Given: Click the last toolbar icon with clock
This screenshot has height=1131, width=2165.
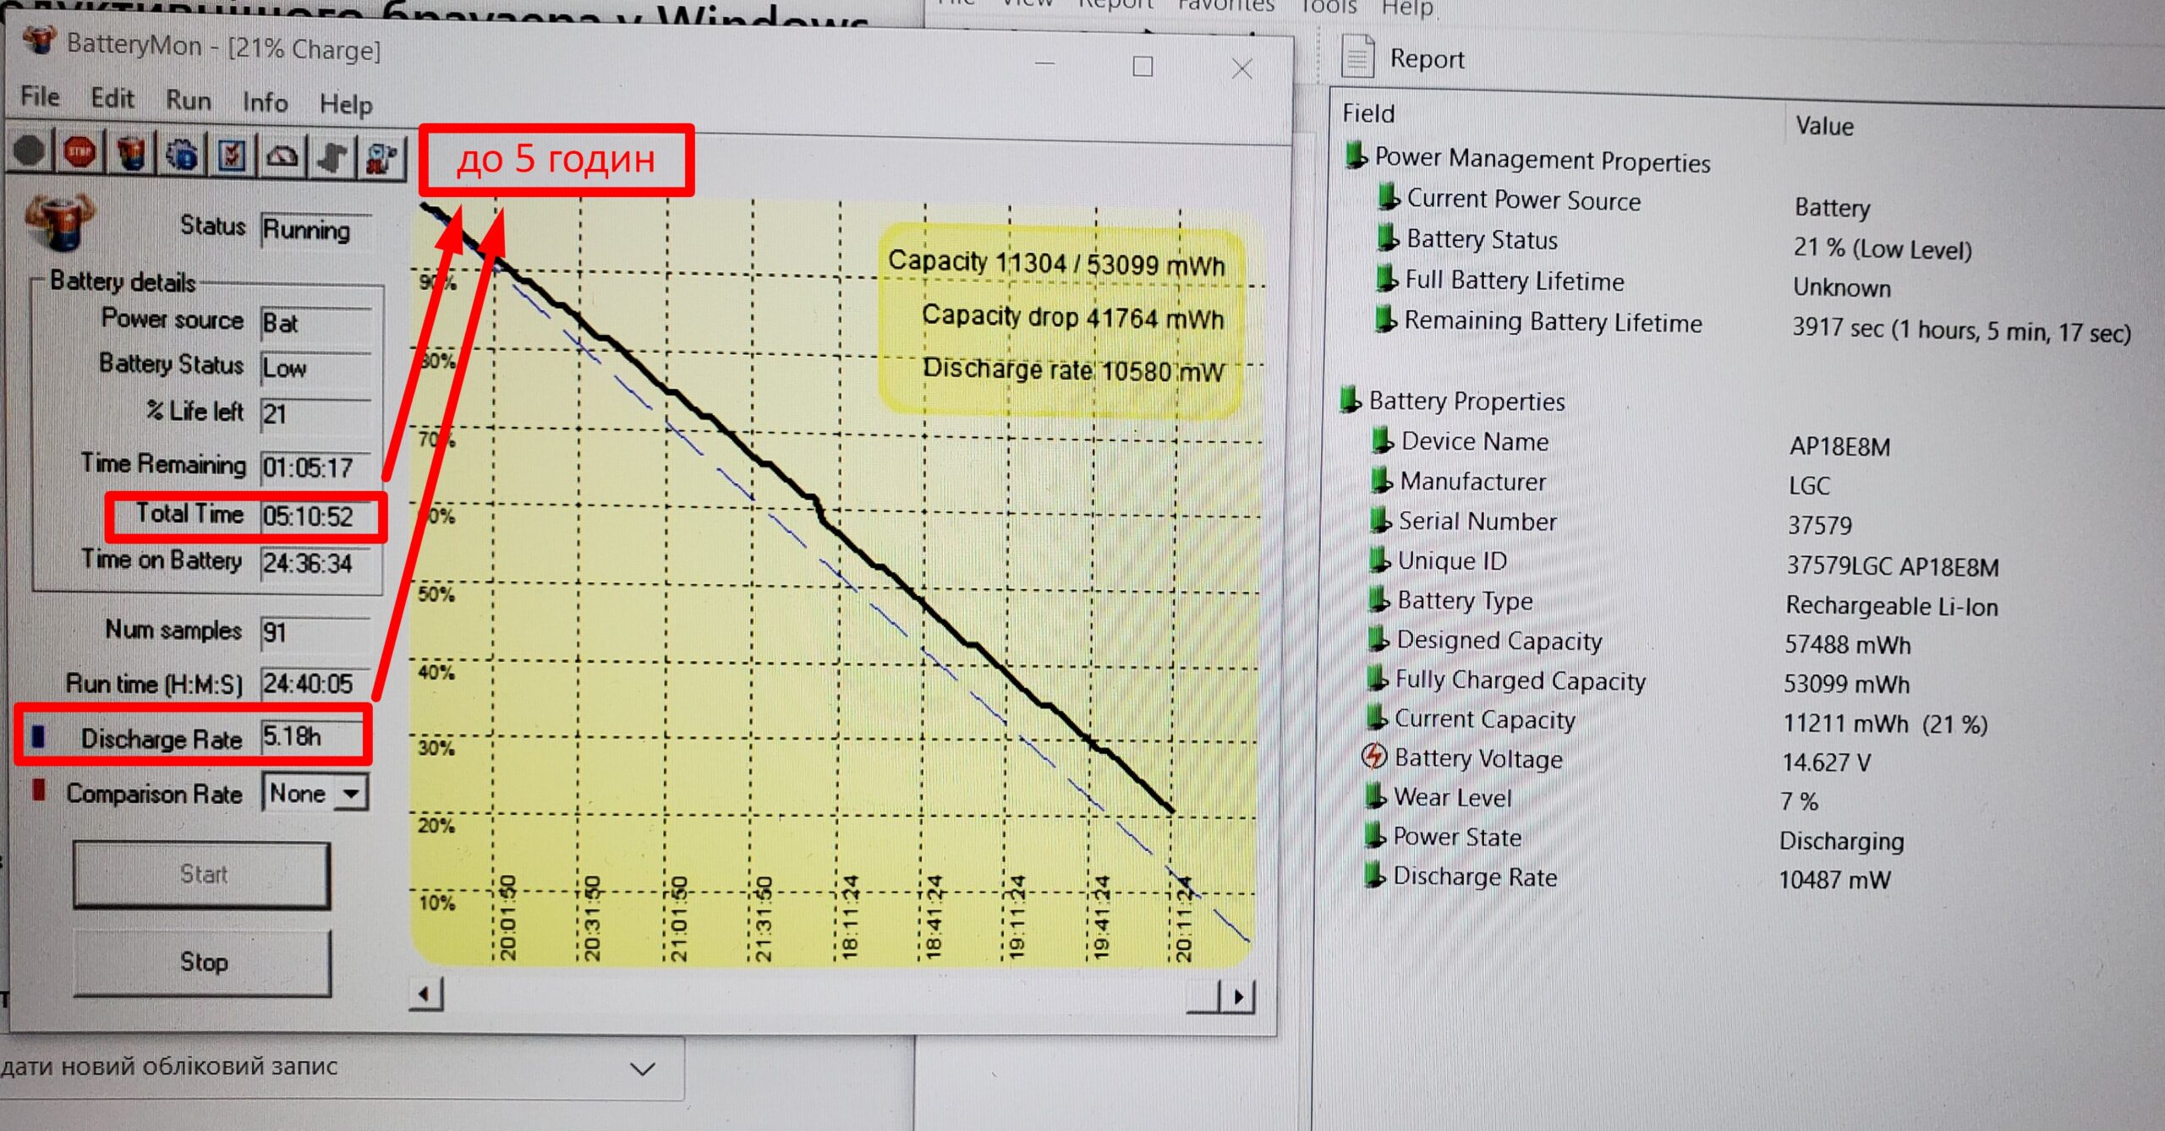Looking at the screenshot, I should pos(382,158).
